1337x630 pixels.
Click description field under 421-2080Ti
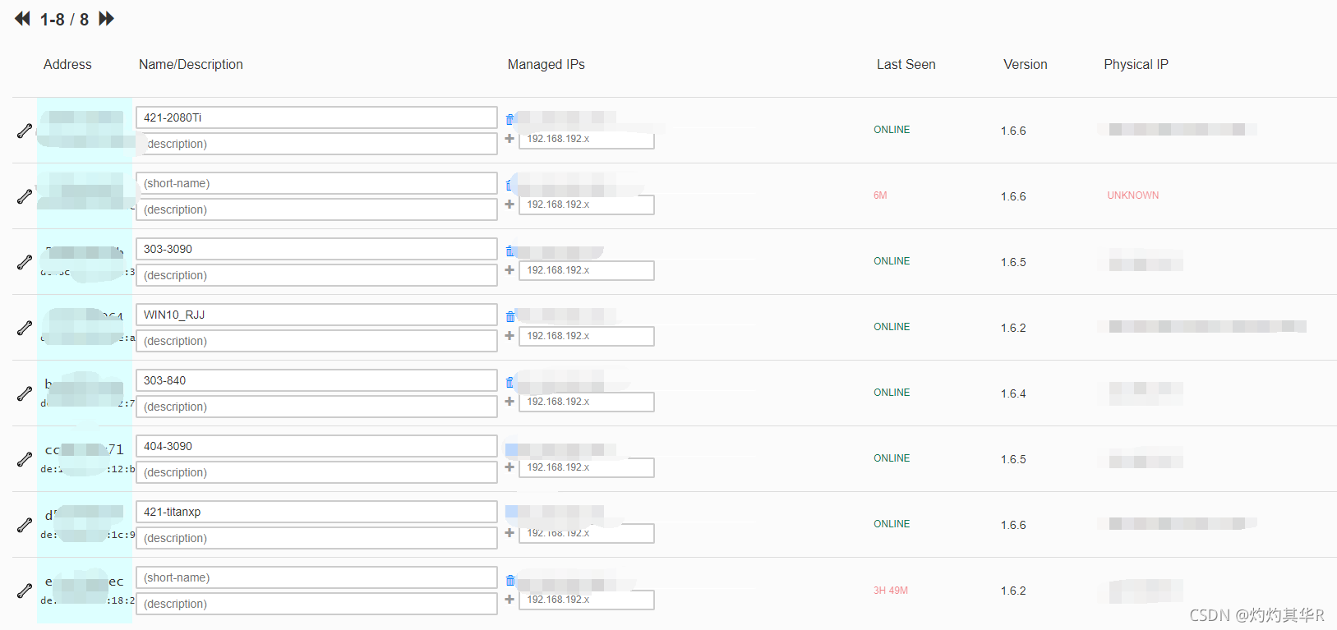(316, 144)
